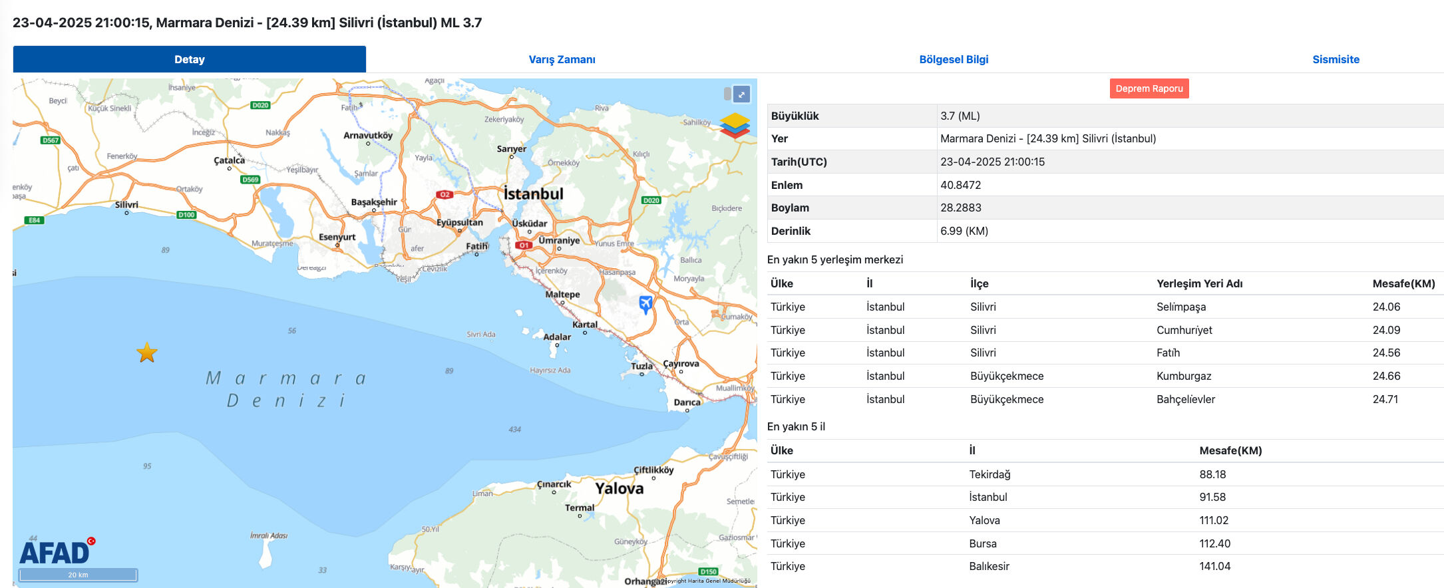
Task: Click the red O2 highway badge
Action: 445,195
